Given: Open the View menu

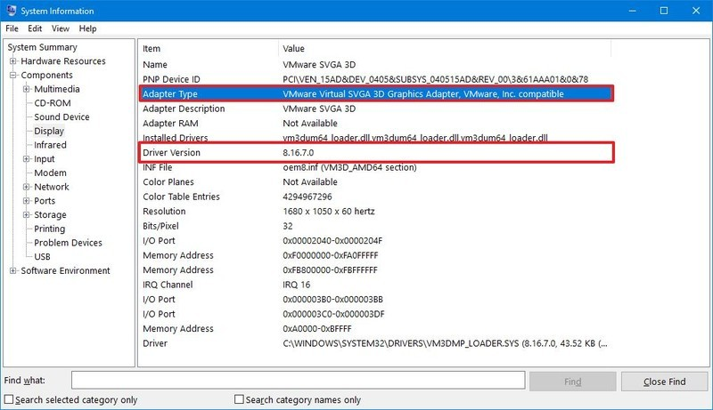Looking at the screenshot, I should 60,28.
